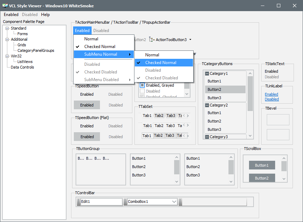Click the TCategoryButtons scrollbar thumb
Image resolution: width=303 pixels, height=222 pixels.
click(250, 94)
